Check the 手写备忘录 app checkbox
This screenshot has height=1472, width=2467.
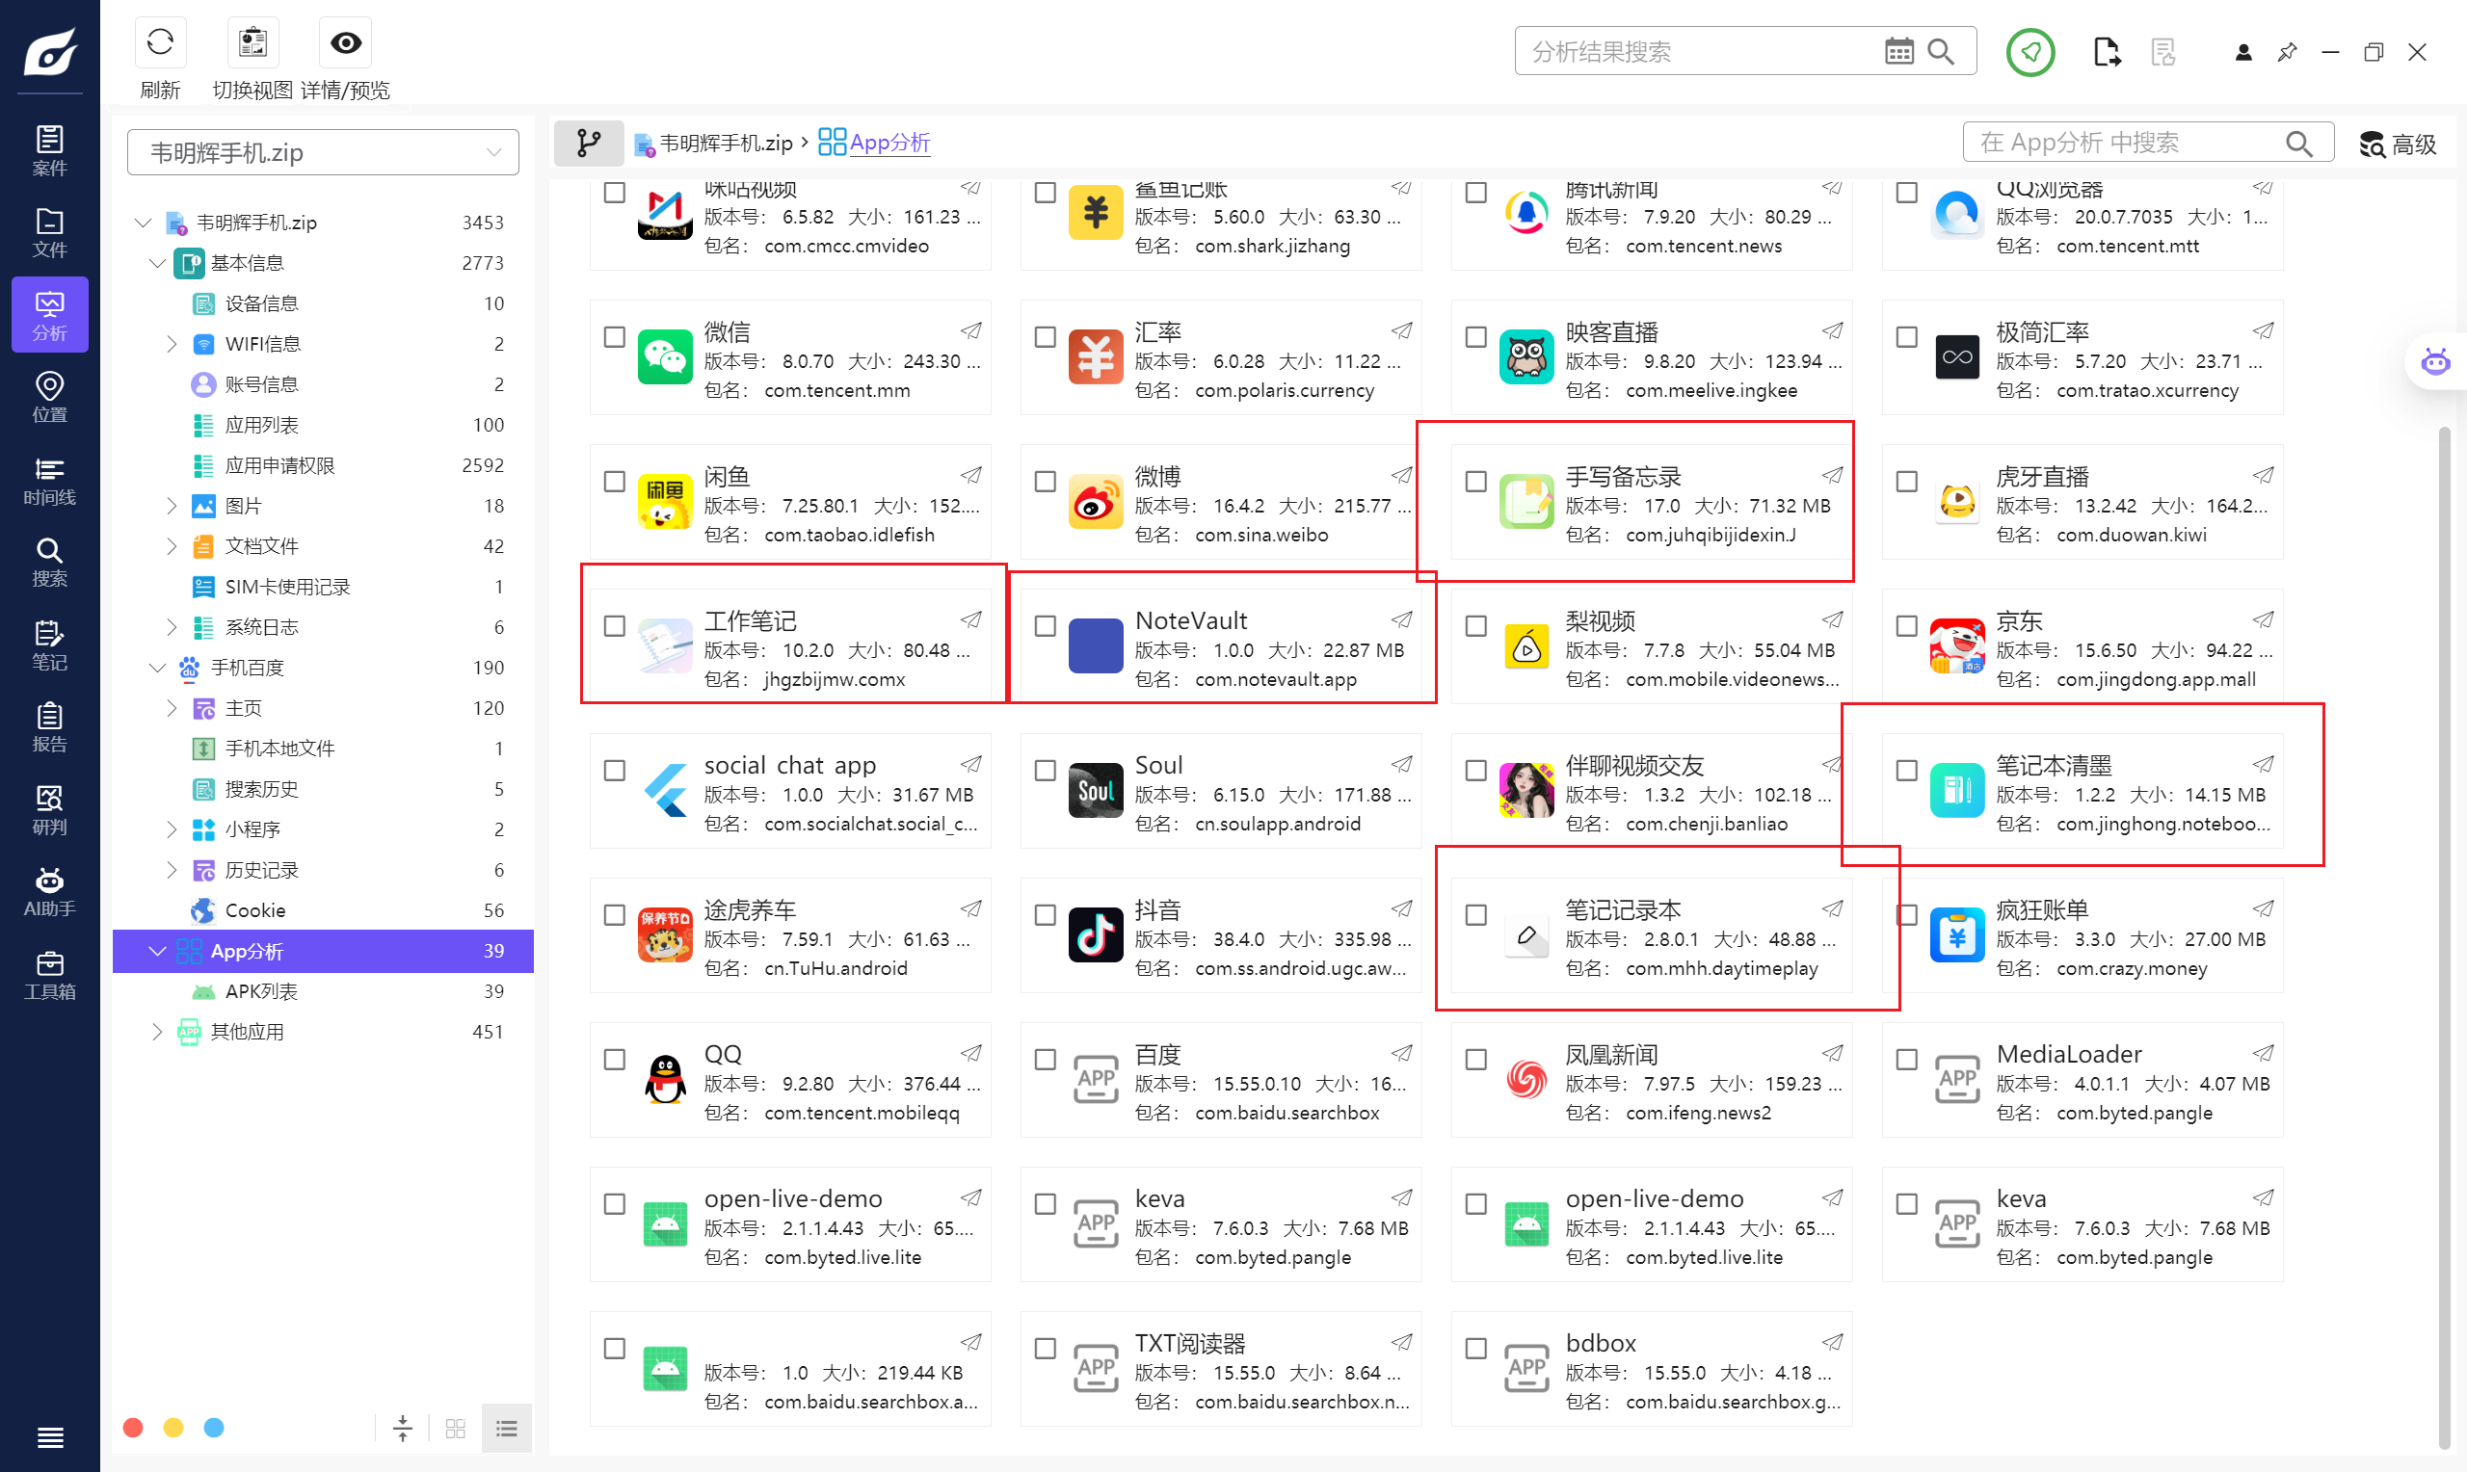point(1475,480)
